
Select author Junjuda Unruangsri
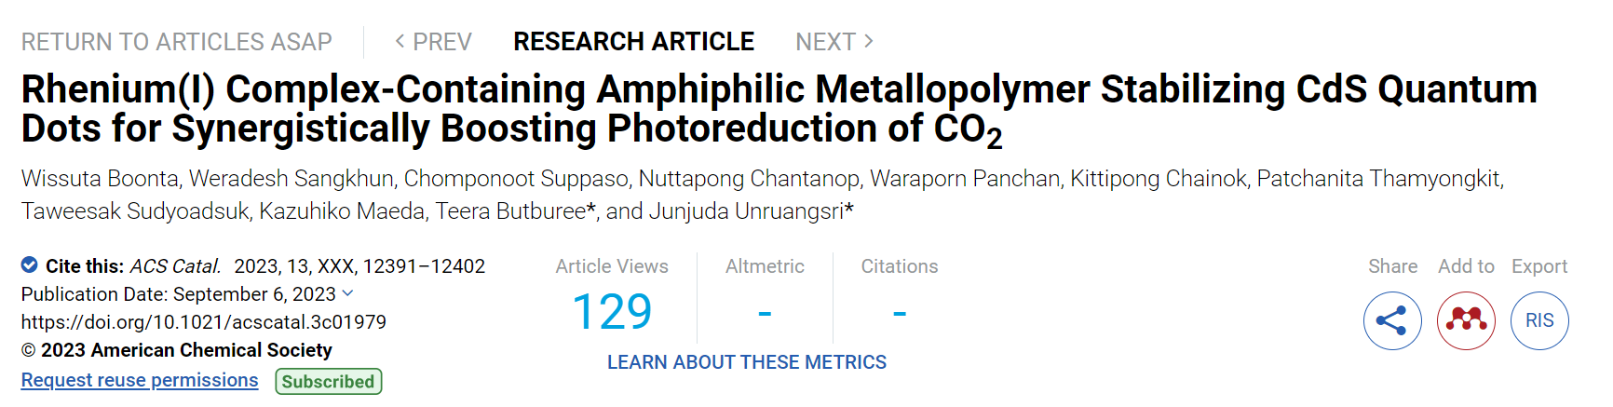[747, 211]
